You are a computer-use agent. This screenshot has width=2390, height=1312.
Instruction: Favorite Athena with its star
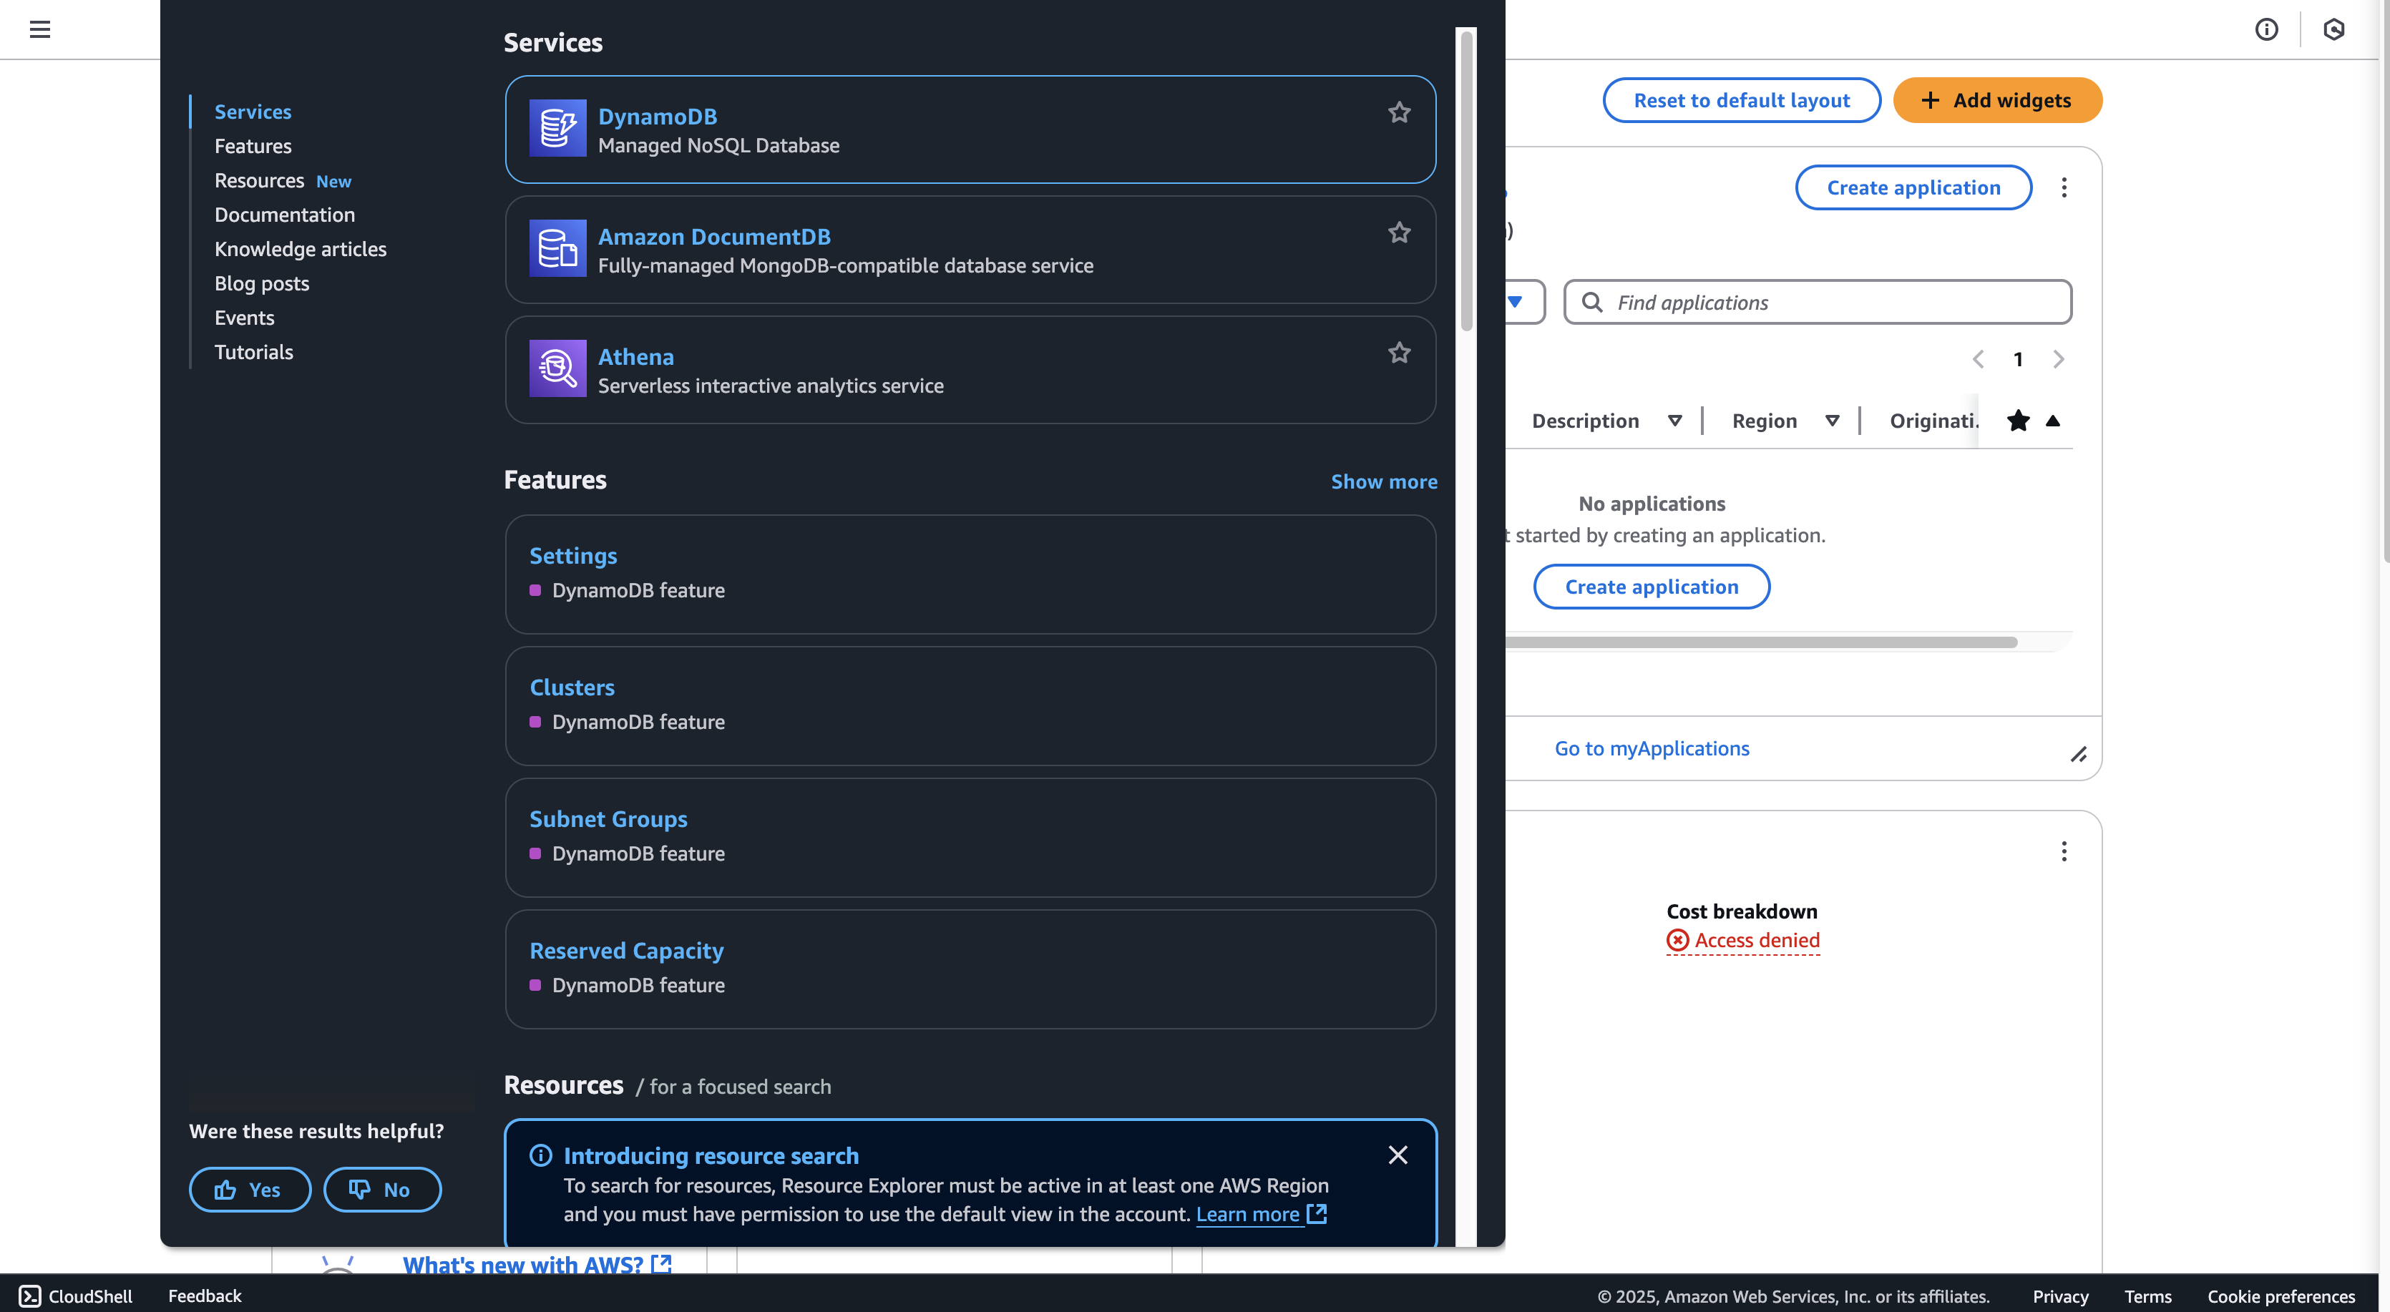tap(1399, 353)
